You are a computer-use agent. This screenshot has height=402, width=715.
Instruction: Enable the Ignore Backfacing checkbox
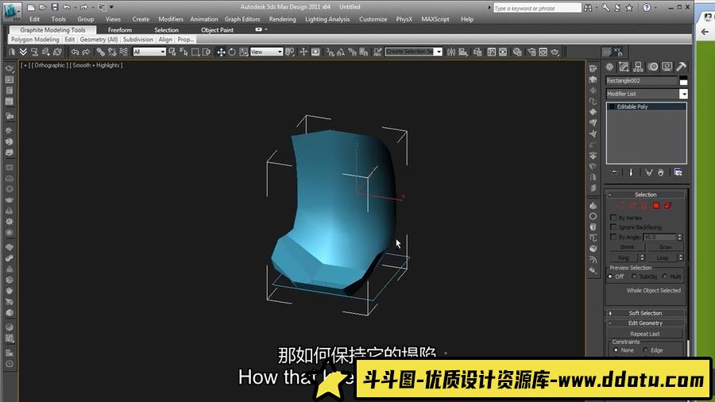613,227
